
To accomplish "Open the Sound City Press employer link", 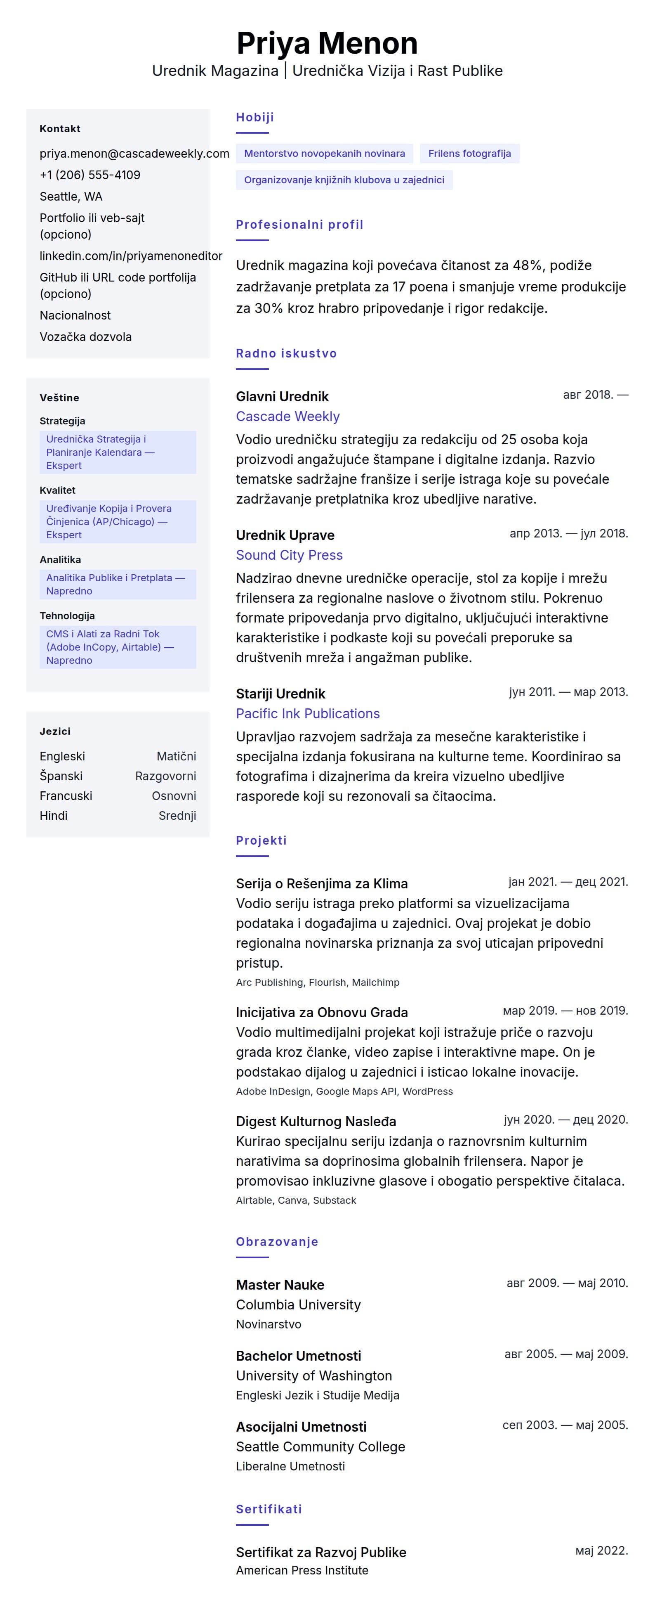I will pyautogui.click(x=289, y=555).
